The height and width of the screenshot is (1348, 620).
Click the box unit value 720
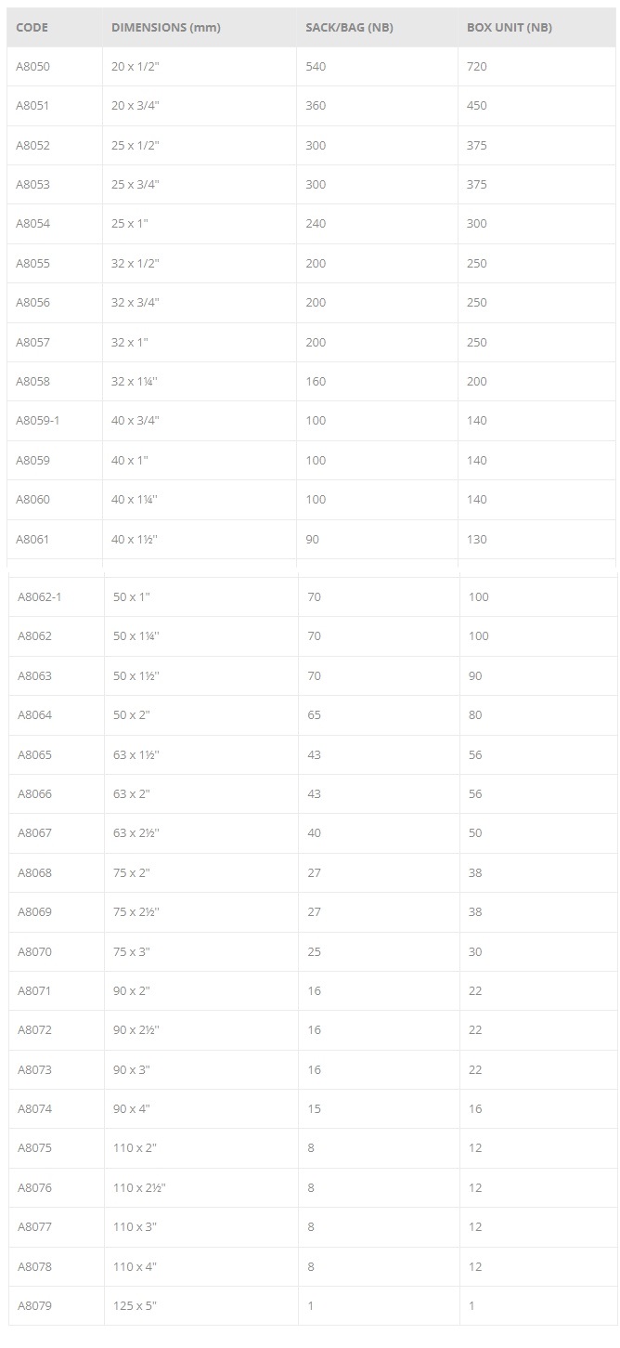click(477, 67)
